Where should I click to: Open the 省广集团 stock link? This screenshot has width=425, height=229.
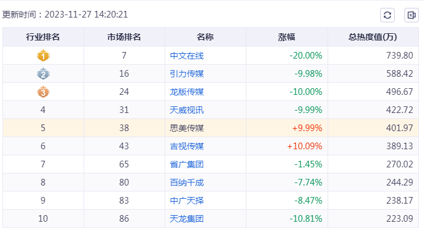(186, 164)
